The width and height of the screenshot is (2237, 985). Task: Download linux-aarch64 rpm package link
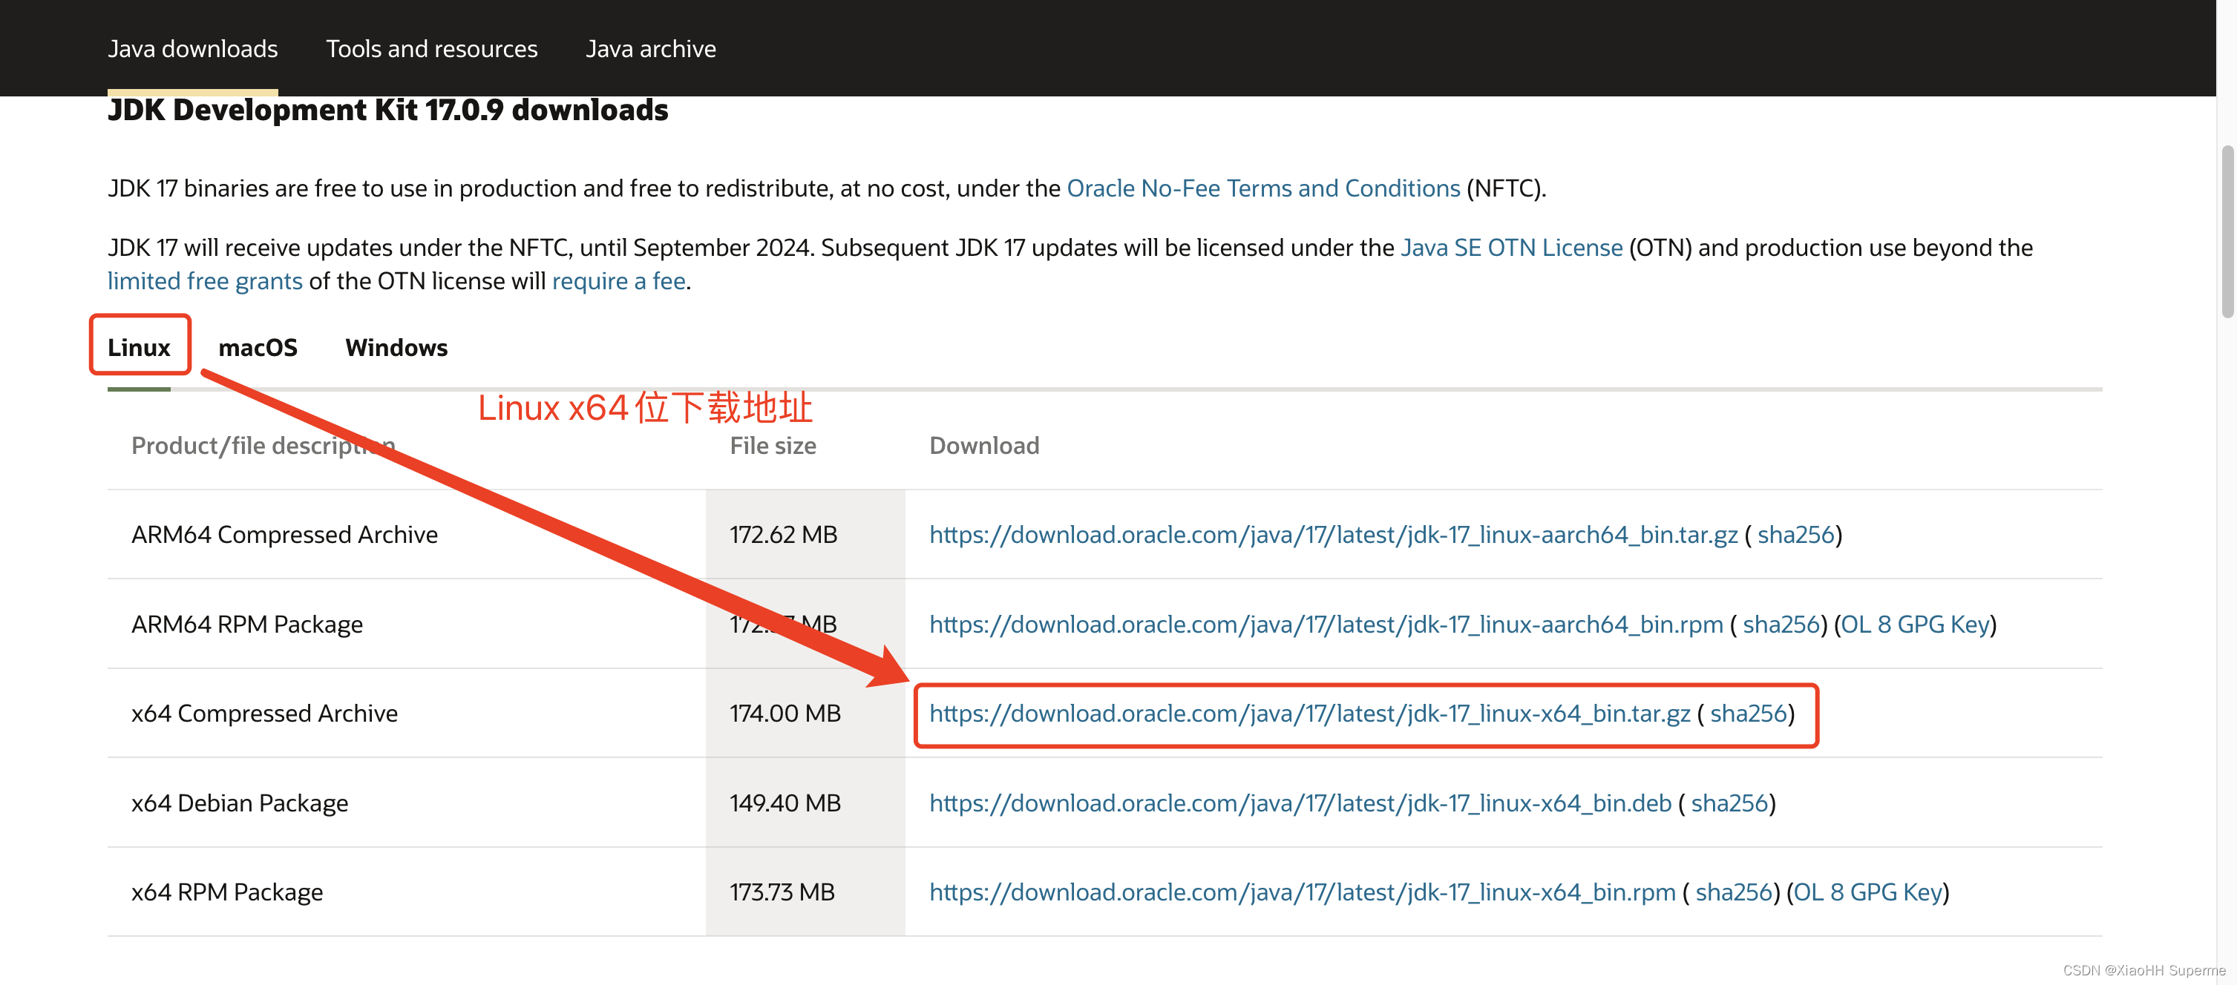coord(1325,624)
